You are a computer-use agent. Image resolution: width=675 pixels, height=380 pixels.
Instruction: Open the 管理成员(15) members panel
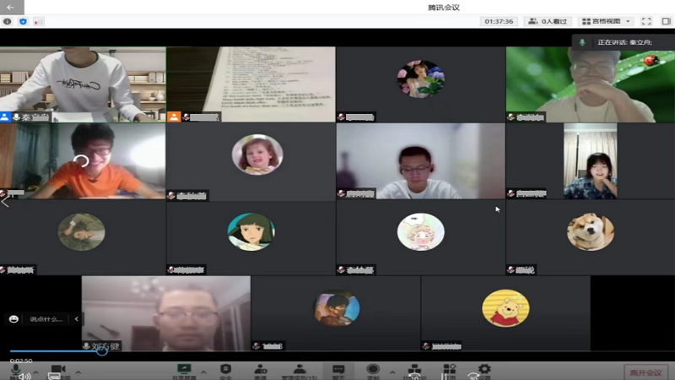[x=300, y=371]
